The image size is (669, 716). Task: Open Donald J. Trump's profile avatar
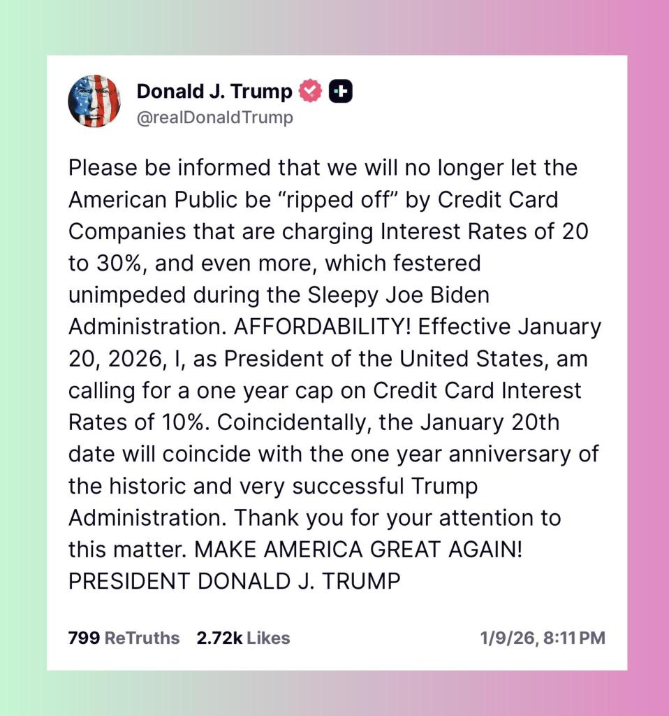(94, 101)
